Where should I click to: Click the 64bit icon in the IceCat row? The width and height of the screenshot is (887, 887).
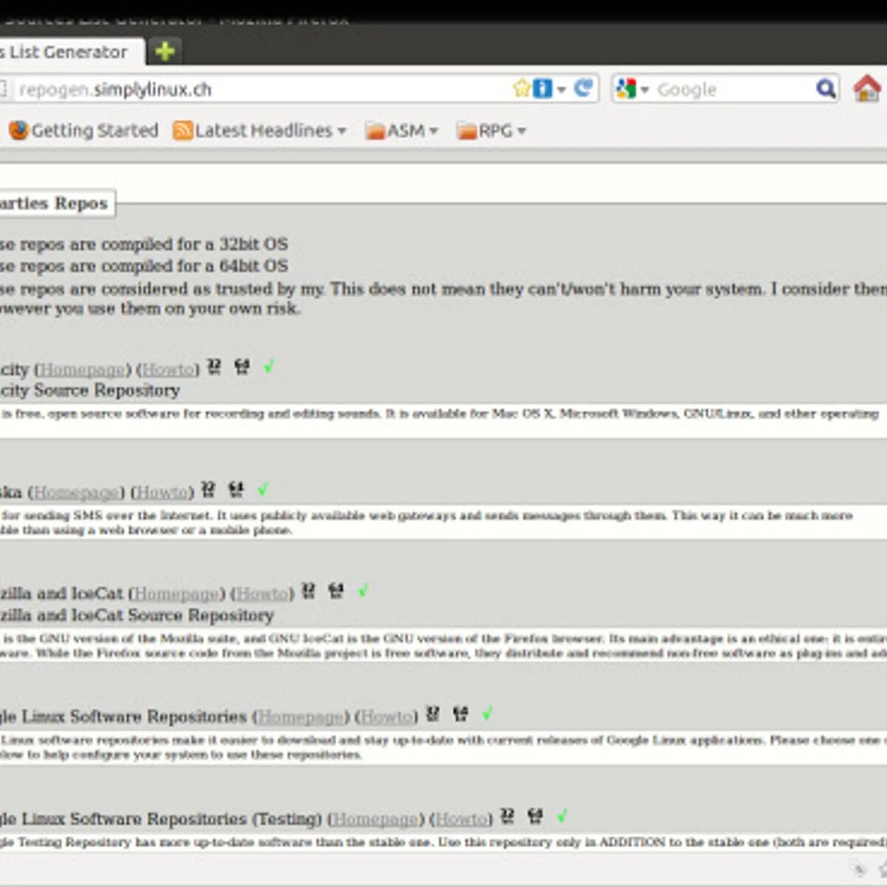(336, 591)
